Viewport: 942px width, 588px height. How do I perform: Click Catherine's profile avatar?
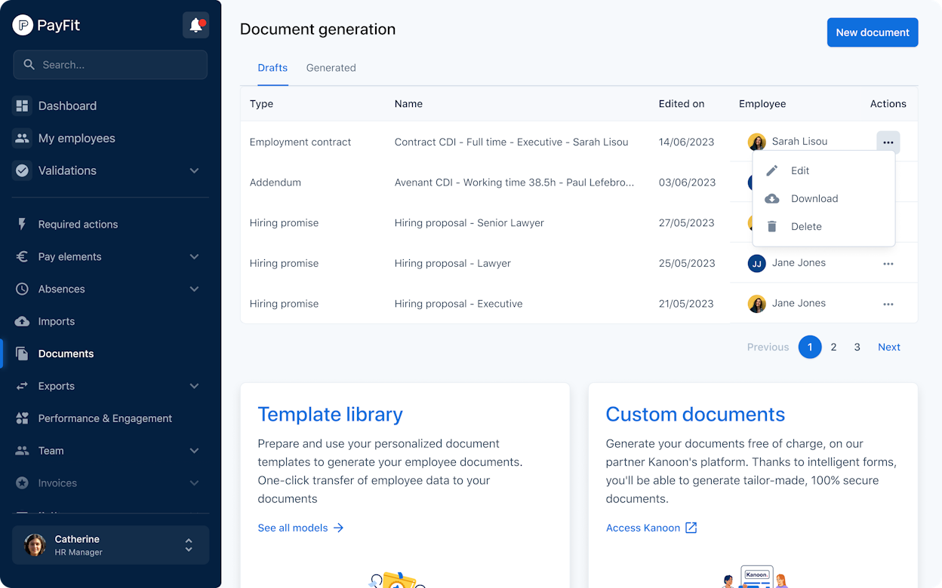click(x=35, y=545)
